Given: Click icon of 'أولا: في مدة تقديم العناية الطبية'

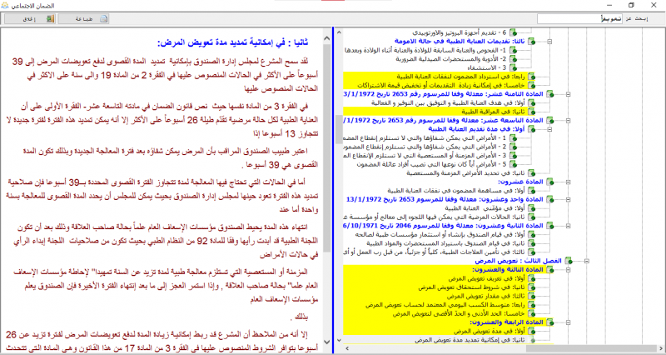Looking at the screenshot, I should pyautogui.click(x=531, y=129).
